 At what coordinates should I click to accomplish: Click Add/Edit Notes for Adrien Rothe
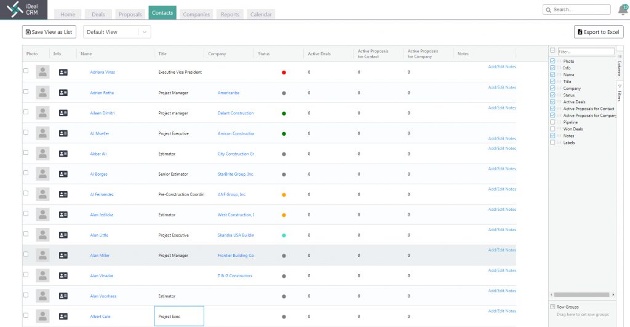(x=502, y=87)
